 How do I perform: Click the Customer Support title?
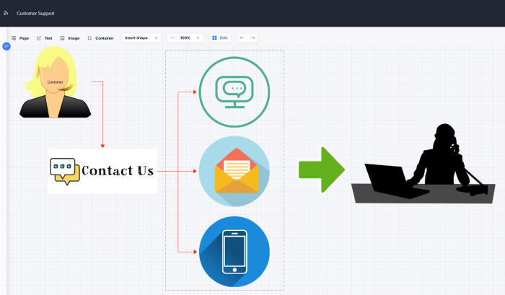point(35,14)
